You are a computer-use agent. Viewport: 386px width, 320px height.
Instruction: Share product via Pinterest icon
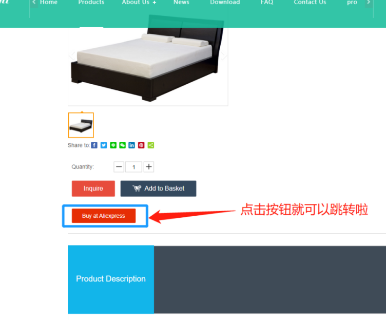tap(141, 145)
